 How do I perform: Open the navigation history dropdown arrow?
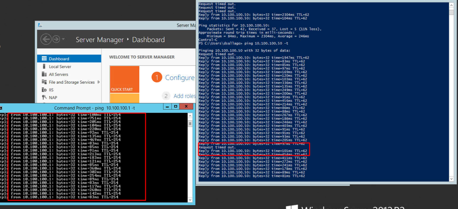click(63, 40)
